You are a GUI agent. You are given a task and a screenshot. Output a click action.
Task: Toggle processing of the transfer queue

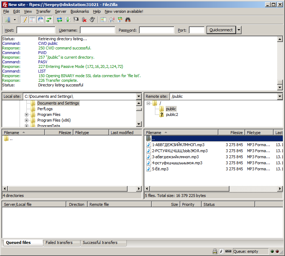click(x=68, y=20)
